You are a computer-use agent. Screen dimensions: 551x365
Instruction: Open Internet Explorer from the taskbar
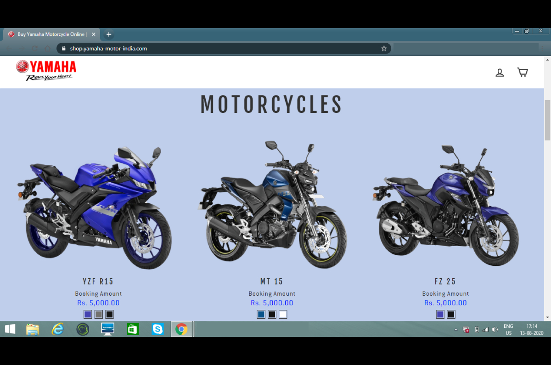pos(57,329)
